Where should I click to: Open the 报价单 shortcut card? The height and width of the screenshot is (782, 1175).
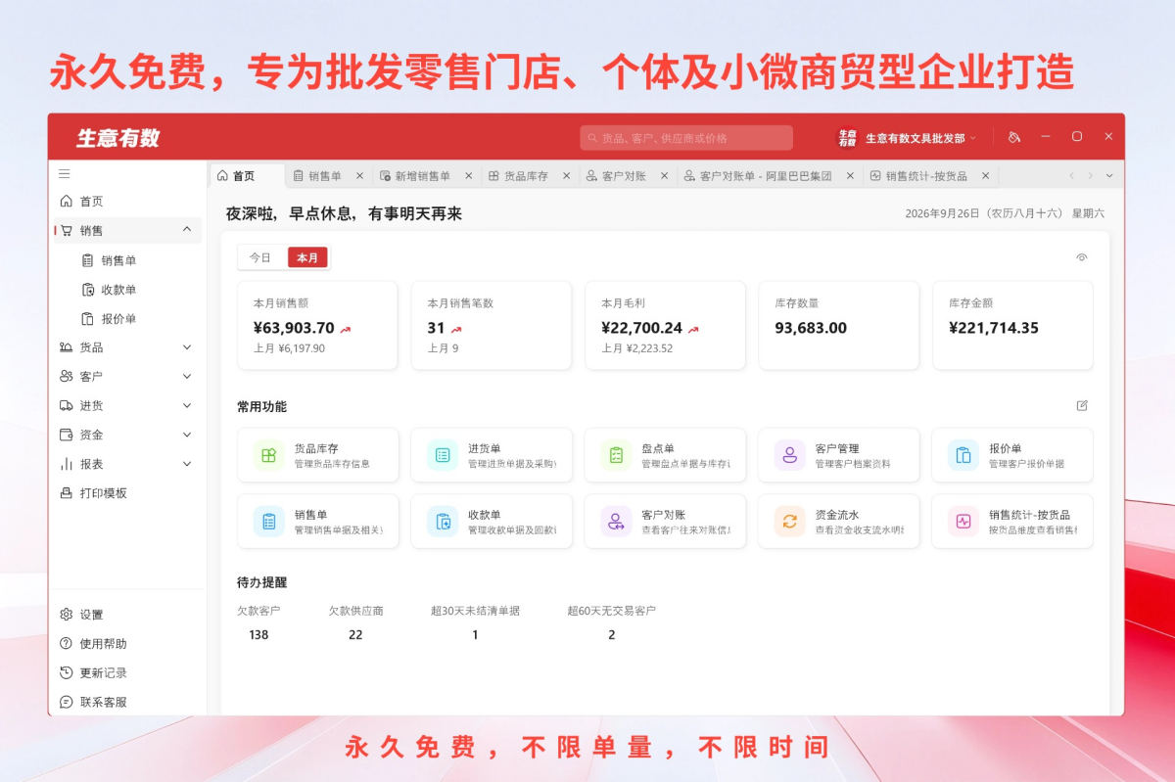tap(1012, 455)
